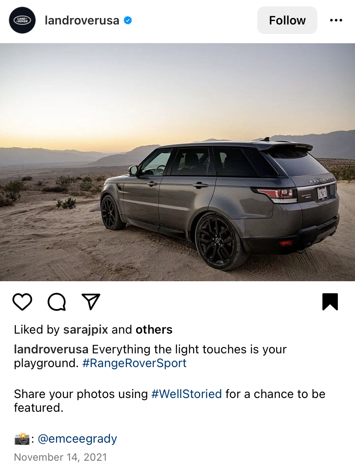Open sarajpix profile from likes line

point(86,329)
